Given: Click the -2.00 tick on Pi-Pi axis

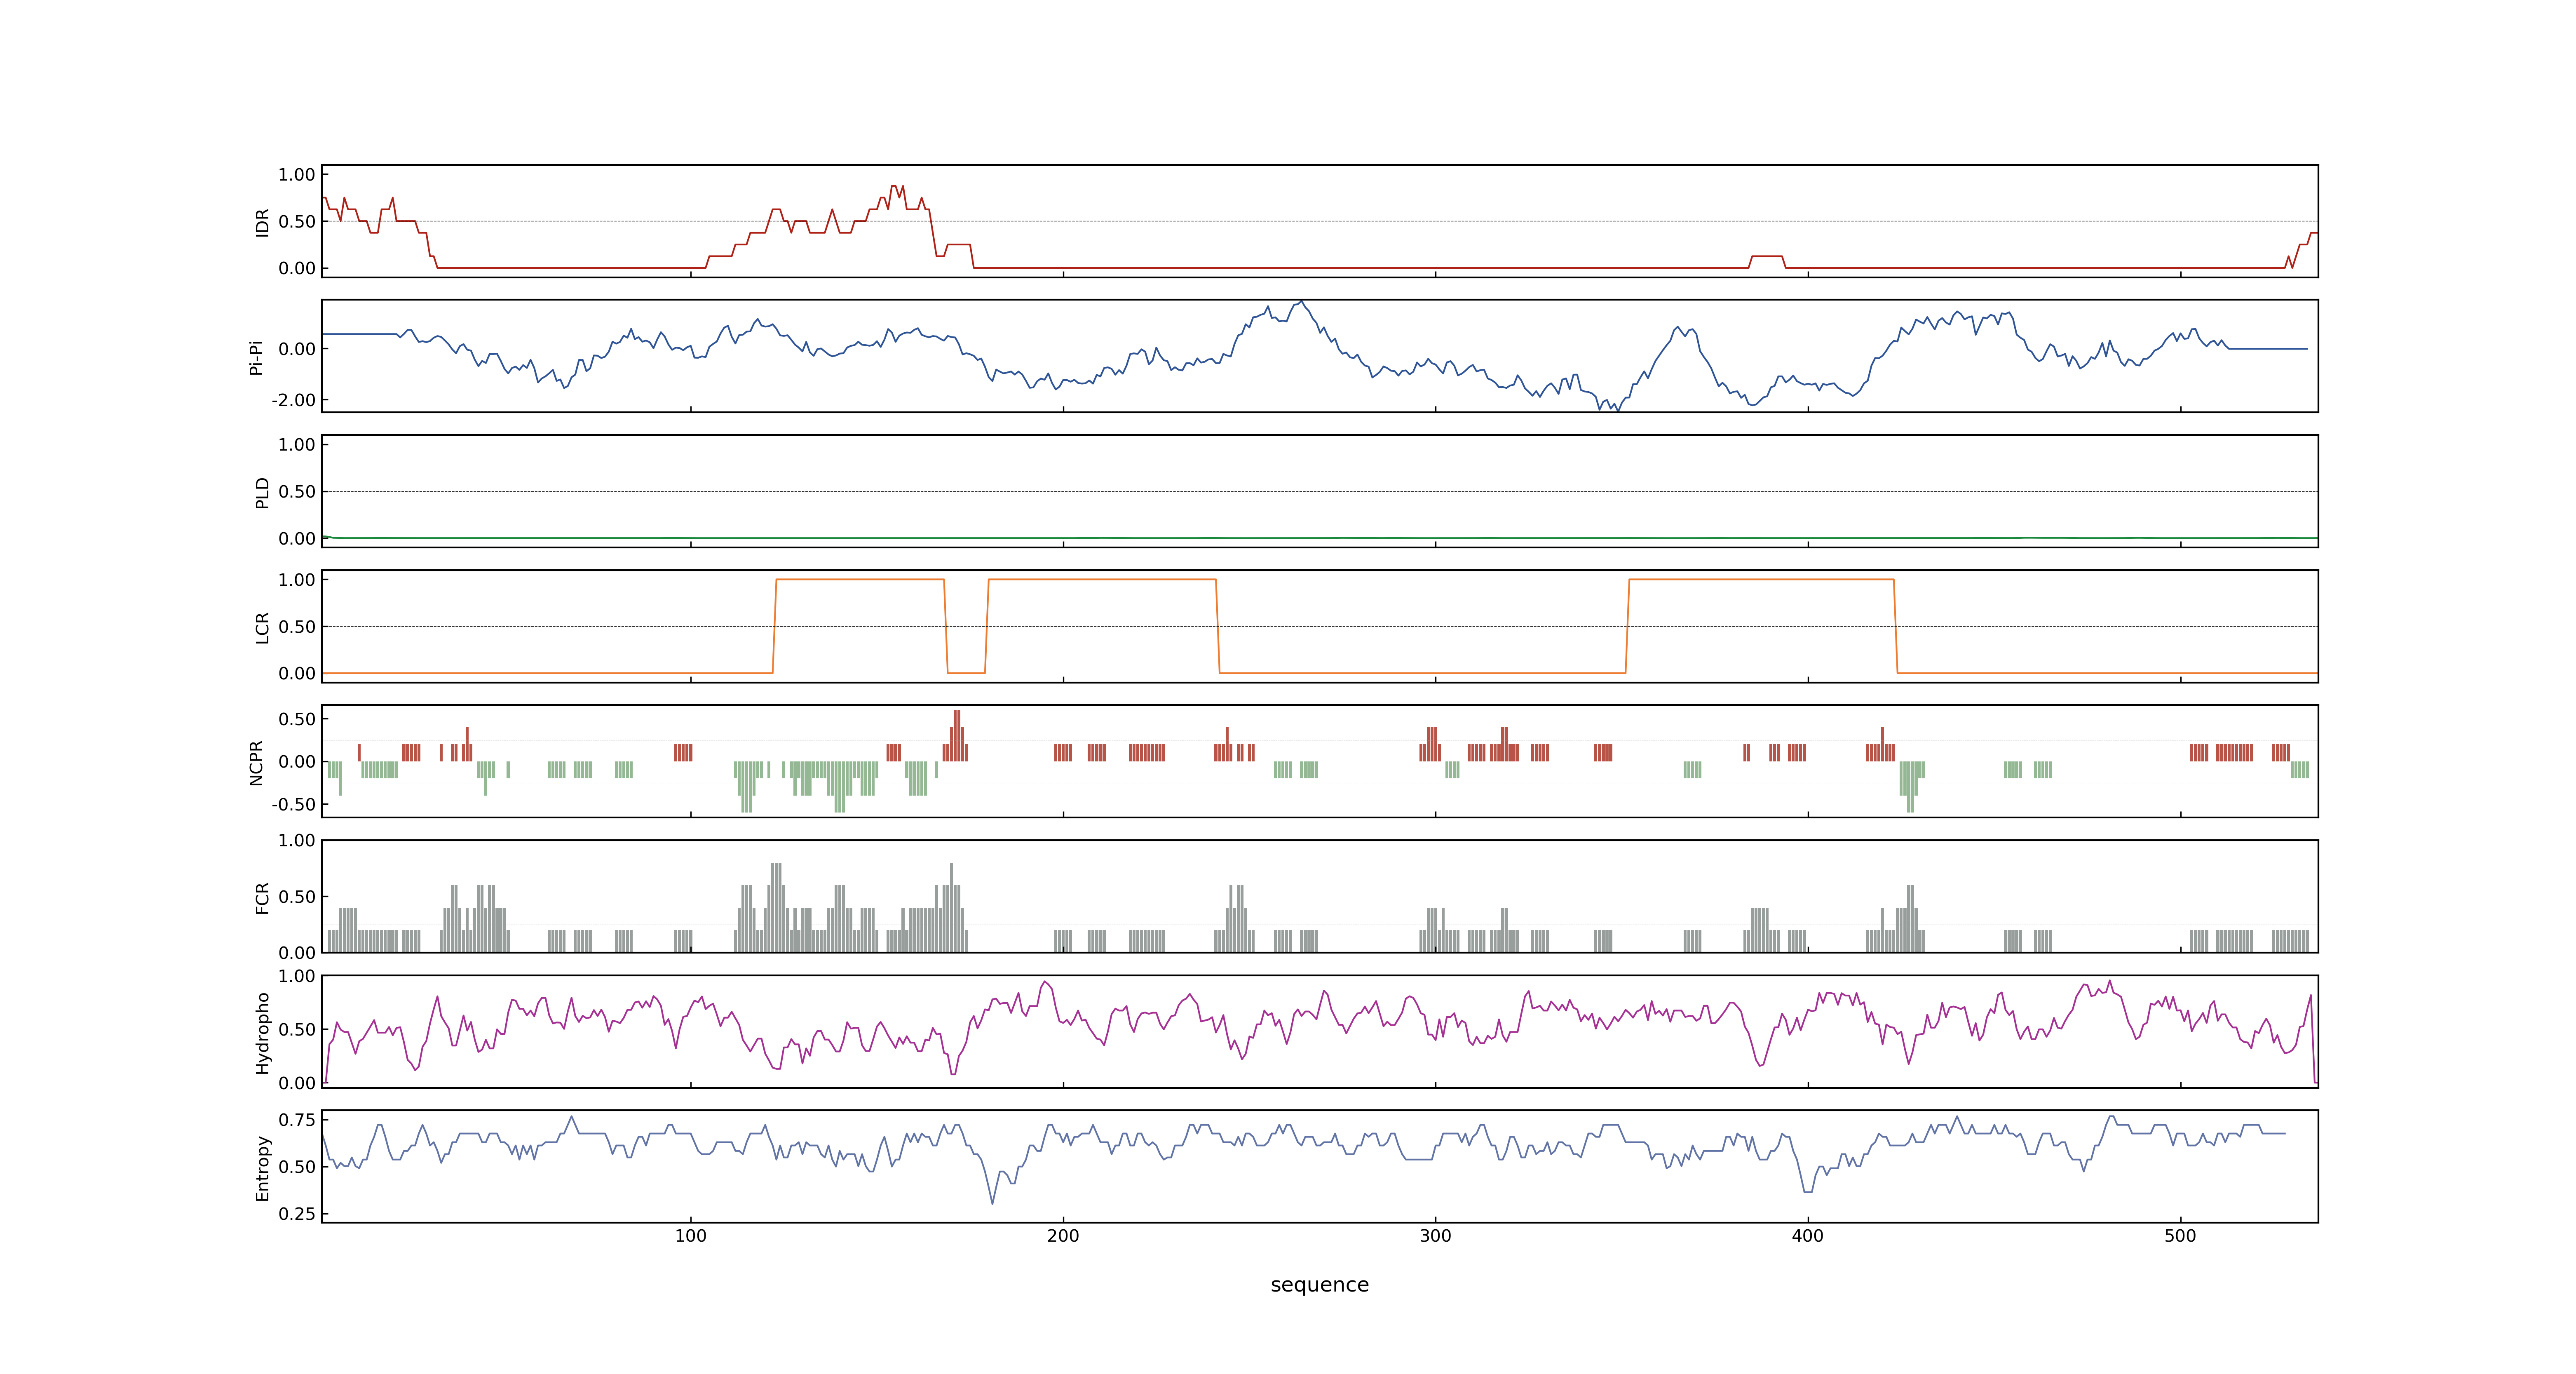Looking at the screenshot, I should 293,400.
